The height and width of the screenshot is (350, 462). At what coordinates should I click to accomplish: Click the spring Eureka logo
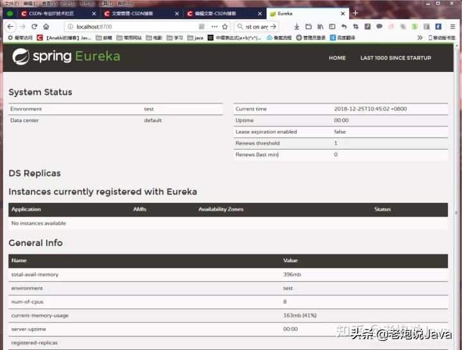[66, 57]
